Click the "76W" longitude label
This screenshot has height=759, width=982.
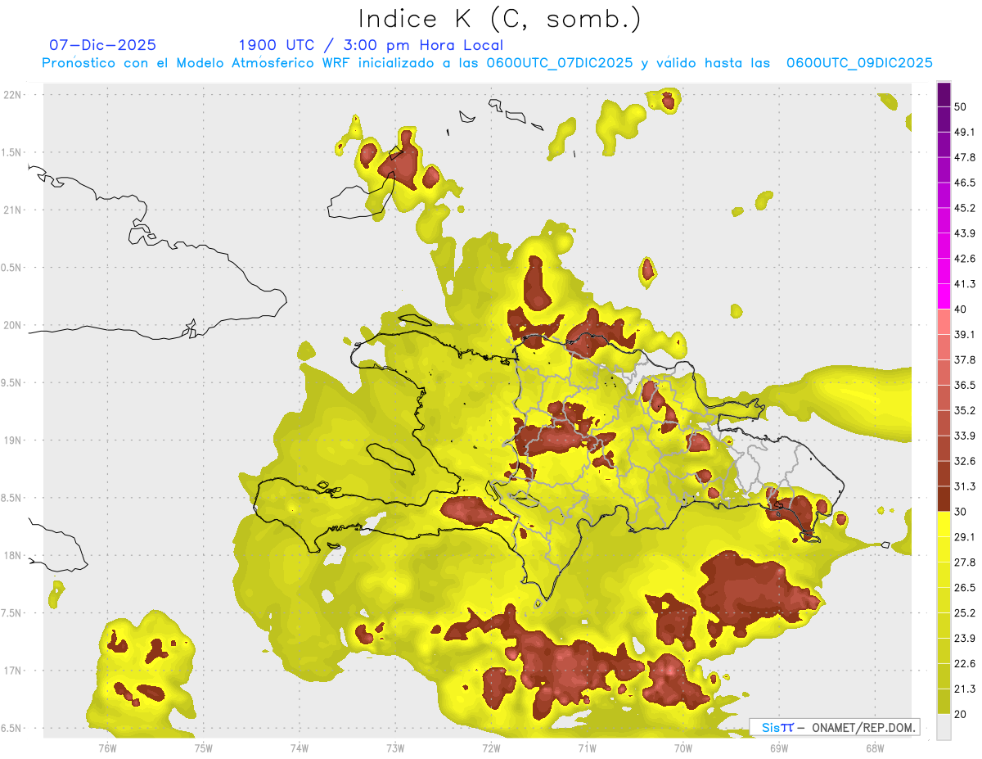[x=107, y=748]
